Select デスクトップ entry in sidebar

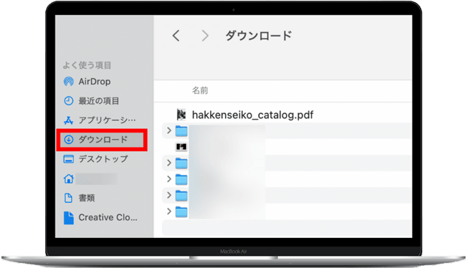[x=103, y=159]
